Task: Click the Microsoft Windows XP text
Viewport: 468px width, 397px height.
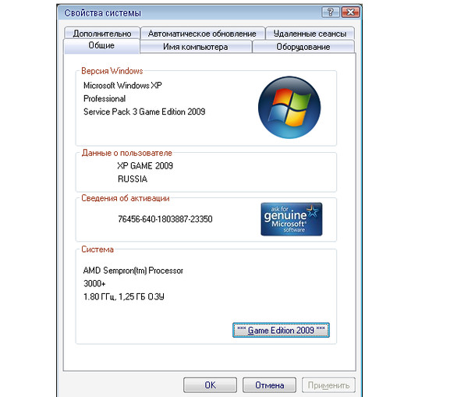Action: pyautogui.click(x=122, y=85)
